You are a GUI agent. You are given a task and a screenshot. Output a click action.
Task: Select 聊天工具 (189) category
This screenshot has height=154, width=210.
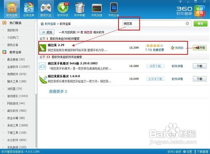(17, 81)
